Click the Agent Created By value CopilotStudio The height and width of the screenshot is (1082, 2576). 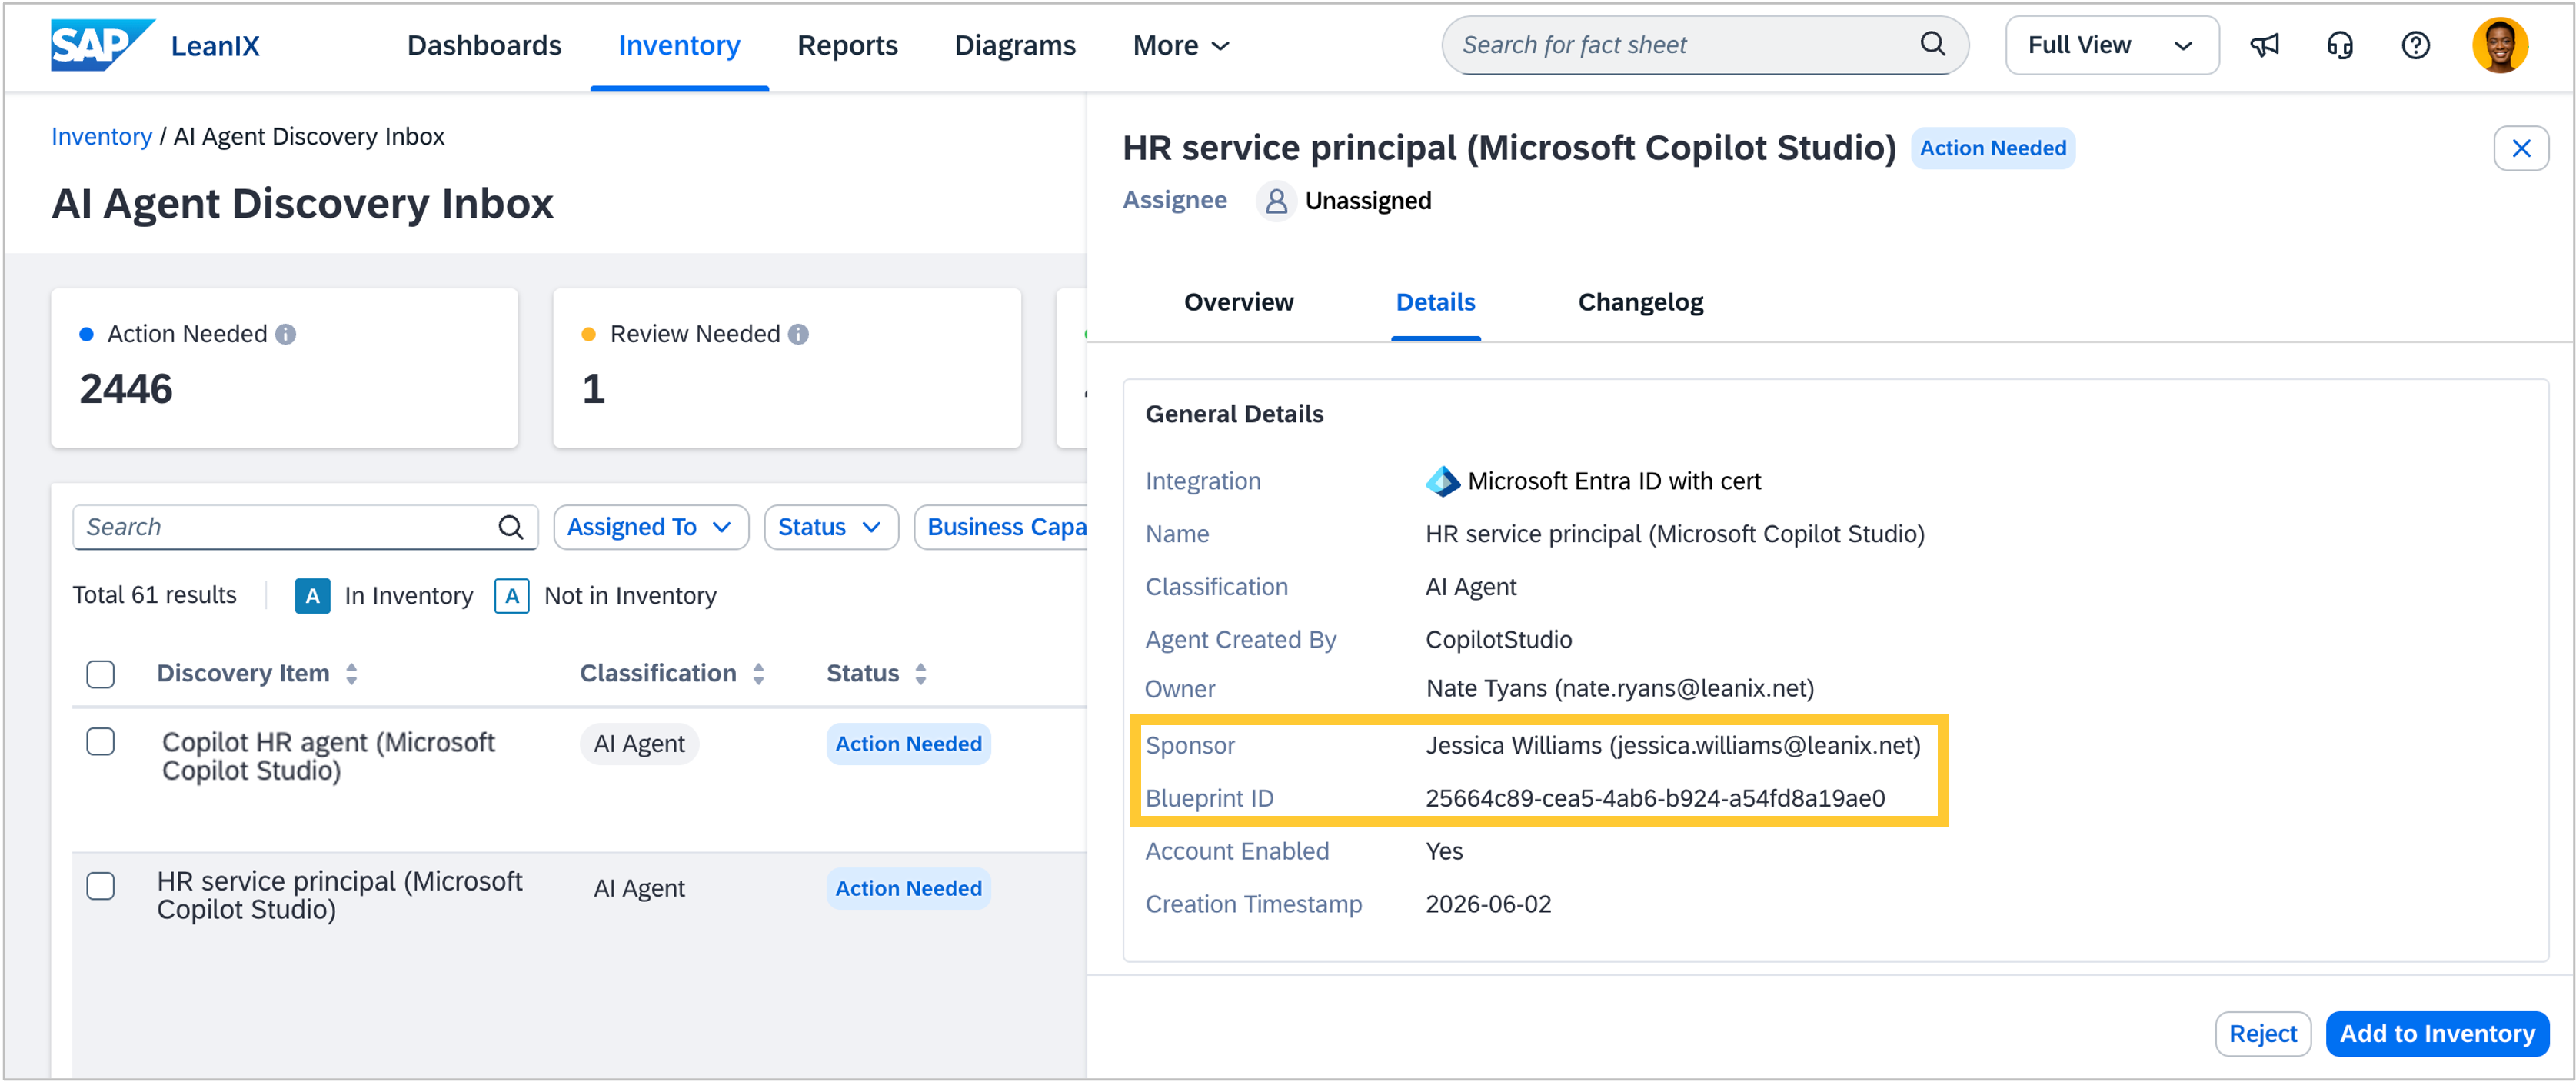(1498, 640)
